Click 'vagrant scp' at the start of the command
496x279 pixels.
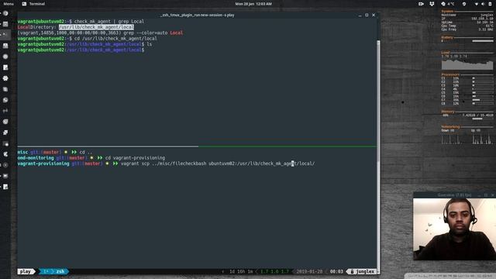click(135, 164)
